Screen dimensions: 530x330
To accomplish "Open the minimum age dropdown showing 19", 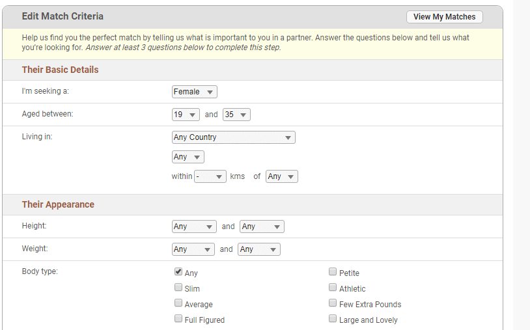I will tap(186, 115).
